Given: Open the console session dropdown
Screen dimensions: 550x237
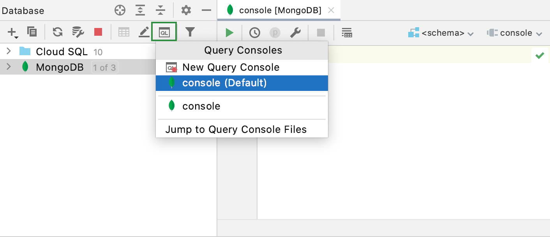Looking at the screenshot, I should (515, 33).
